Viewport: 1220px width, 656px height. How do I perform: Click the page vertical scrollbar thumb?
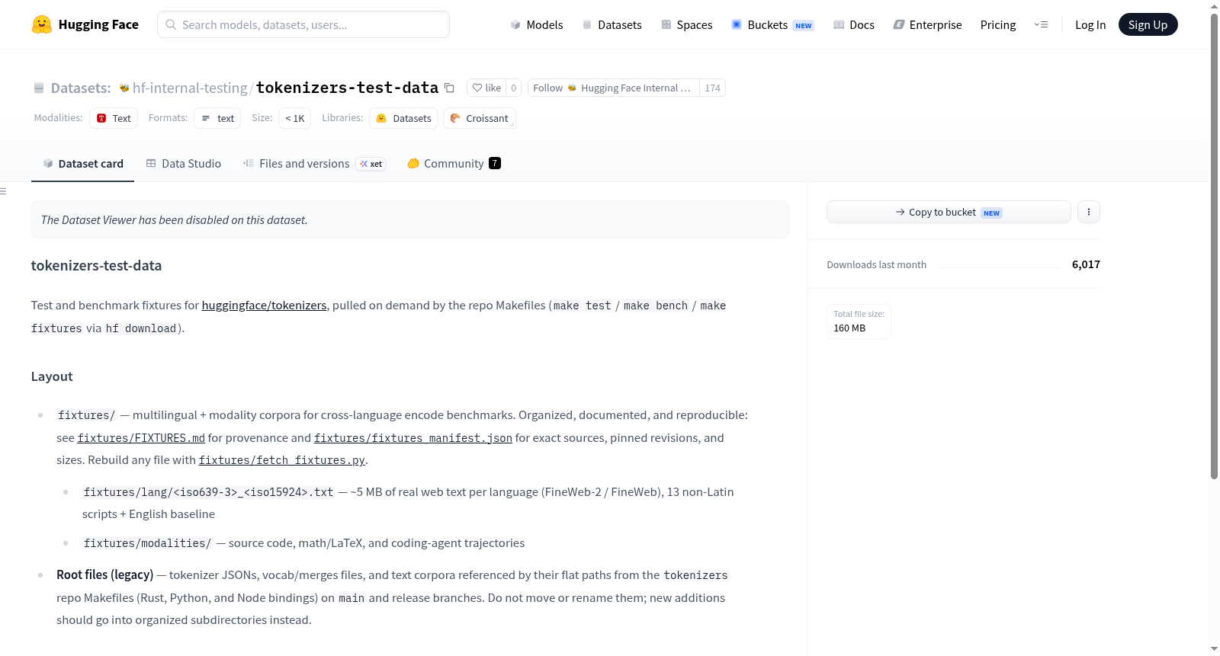(x=1215, y=245)
